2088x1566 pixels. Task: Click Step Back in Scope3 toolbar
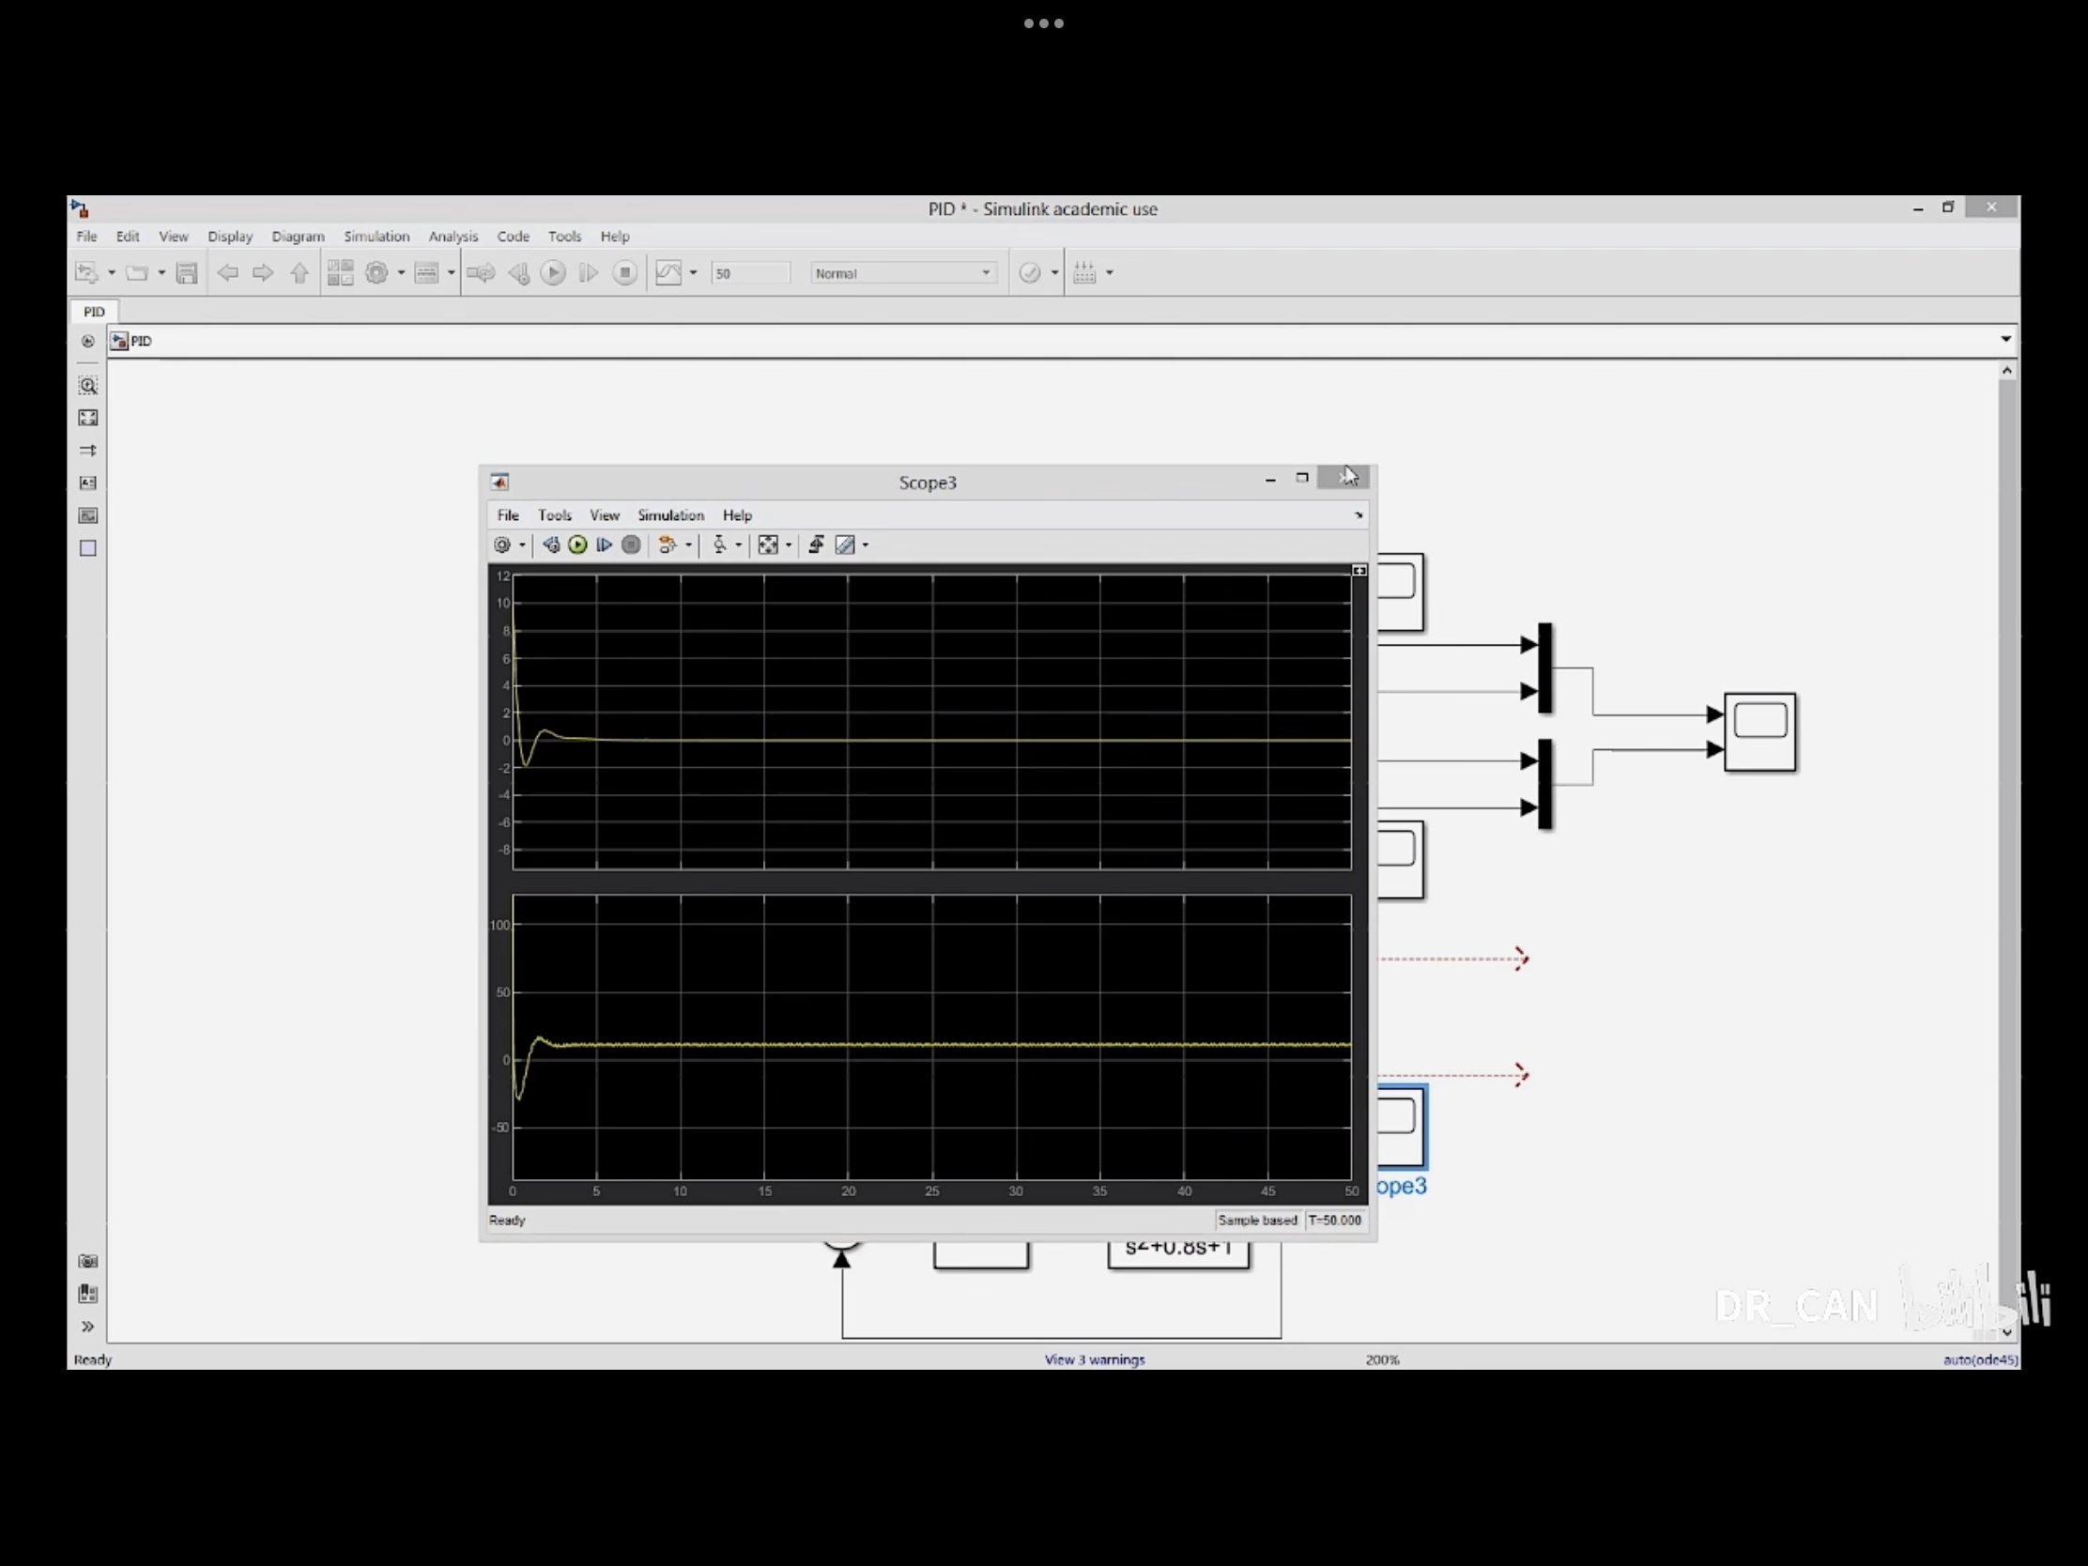(x=551, y=545)
